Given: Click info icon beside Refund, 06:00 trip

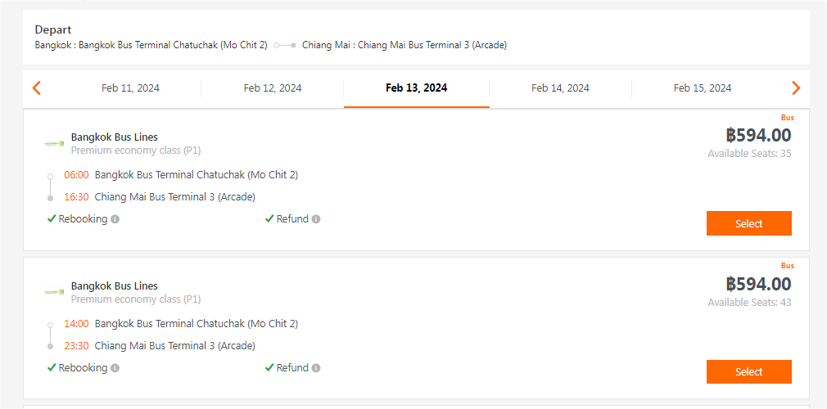Looking at the screenshot, I should 316,219.
